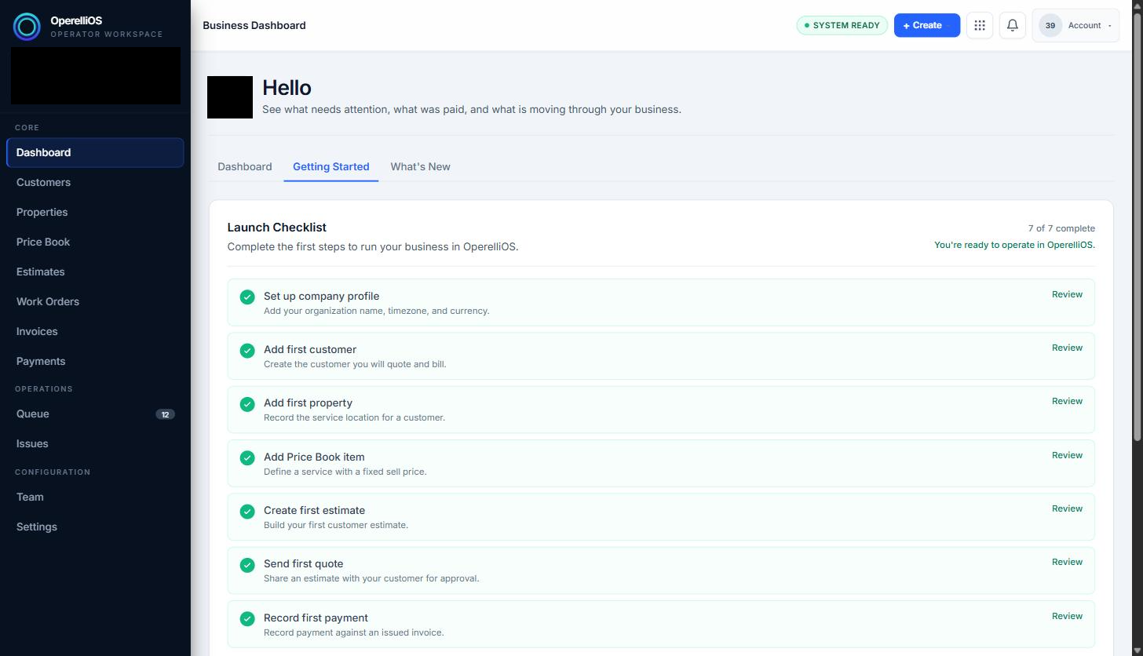Open Properties in the sidebar
The height and width of the screenshot is (656, 1143).
(x=95, y=212)
